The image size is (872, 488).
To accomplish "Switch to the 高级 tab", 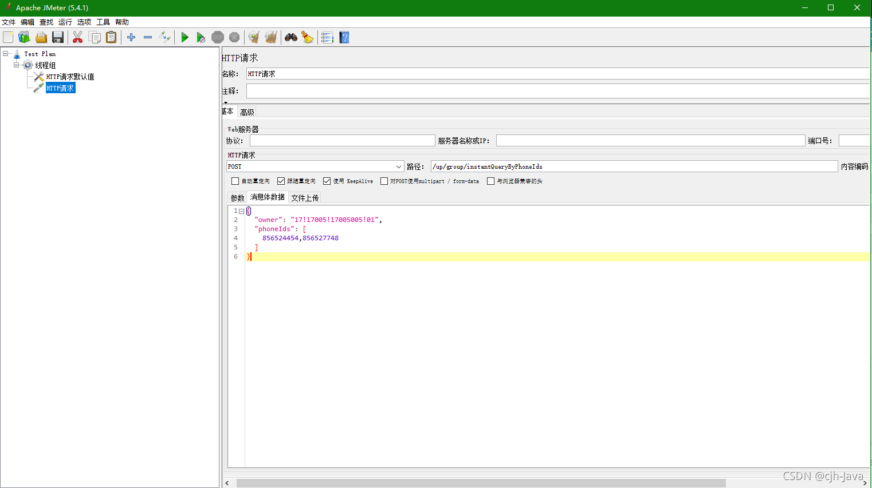I will [x=247, y=112].
